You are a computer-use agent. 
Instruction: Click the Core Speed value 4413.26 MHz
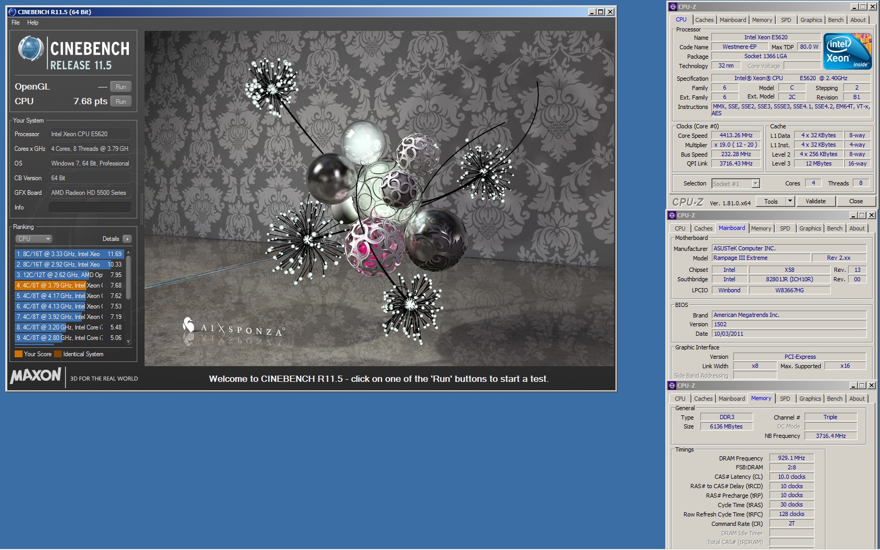[735, 135]
